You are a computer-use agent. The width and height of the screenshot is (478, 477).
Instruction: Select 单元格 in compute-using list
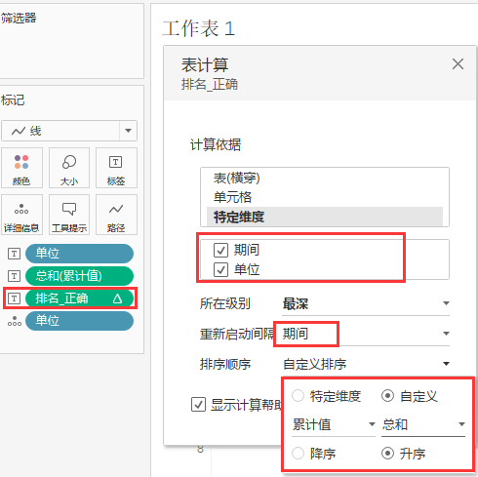(x=325, y=197)
